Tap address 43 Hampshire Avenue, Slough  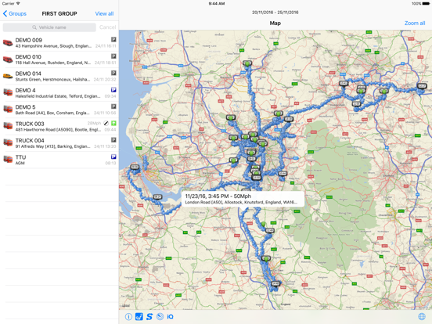[x=53, y=46]
